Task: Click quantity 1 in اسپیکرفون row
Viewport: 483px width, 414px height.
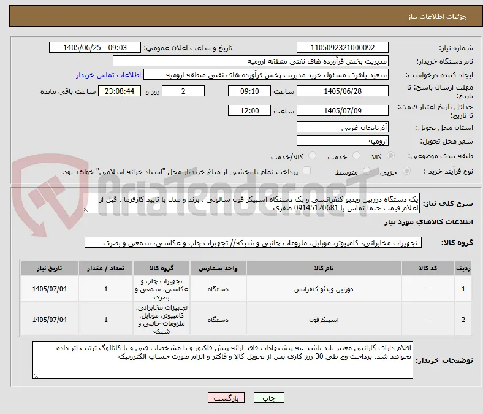Action: [105, 320]
